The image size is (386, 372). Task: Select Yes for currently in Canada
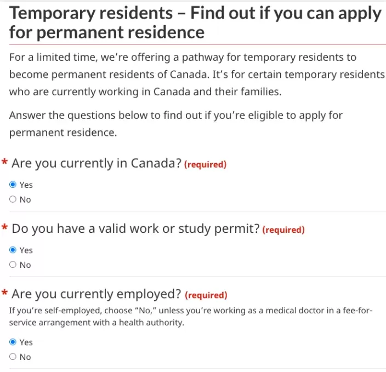13,185
